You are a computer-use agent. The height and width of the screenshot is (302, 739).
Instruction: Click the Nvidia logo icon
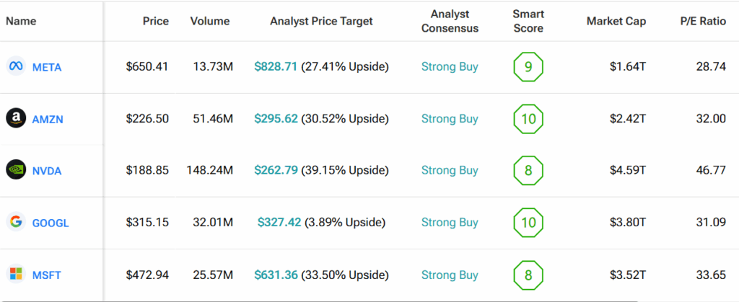(15, 170)
